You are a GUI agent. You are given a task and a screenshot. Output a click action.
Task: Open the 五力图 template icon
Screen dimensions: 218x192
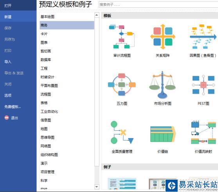pyautogui.click(x=122, y=85)
